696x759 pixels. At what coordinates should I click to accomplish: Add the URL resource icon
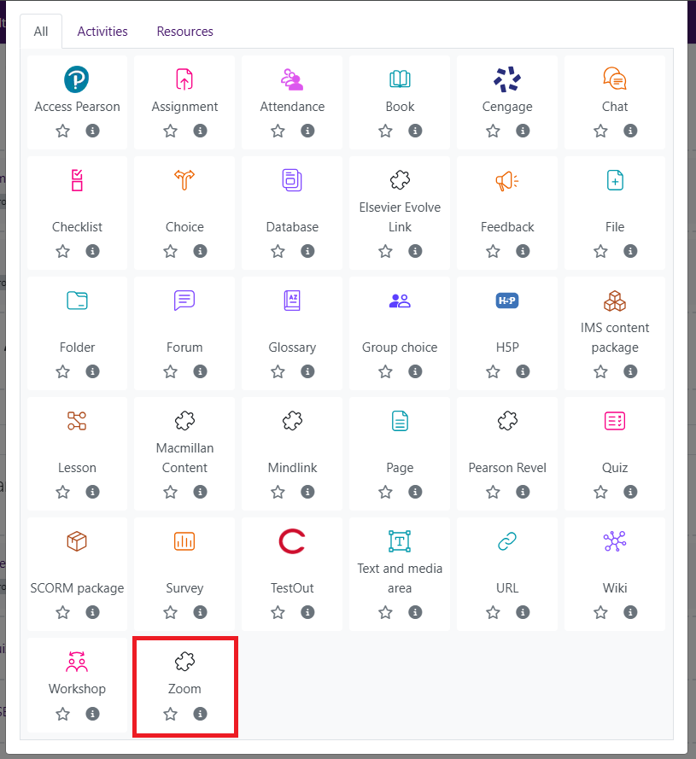(507, 541)
